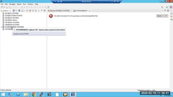Minimize the Systems view panel

click(x=42, y=11)
